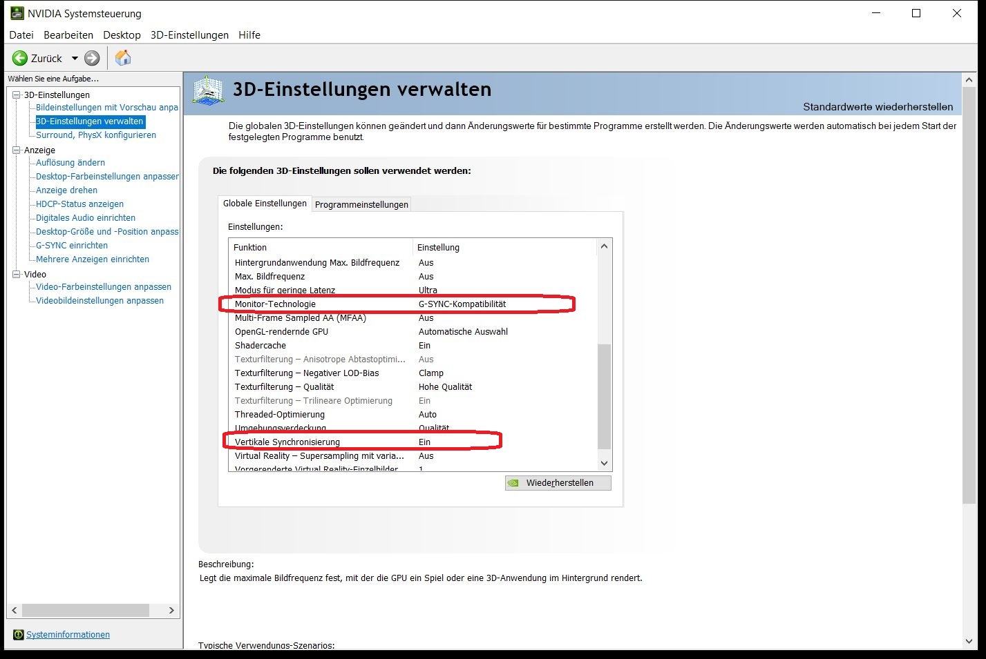The width and height of the screenshot is (986, 659).
Task: Switch to the Programmeinstellungen tab
Action: [x=361, y=204]
